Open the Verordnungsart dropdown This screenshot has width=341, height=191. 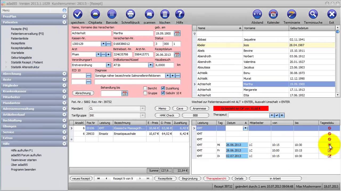tap(108, 65)
